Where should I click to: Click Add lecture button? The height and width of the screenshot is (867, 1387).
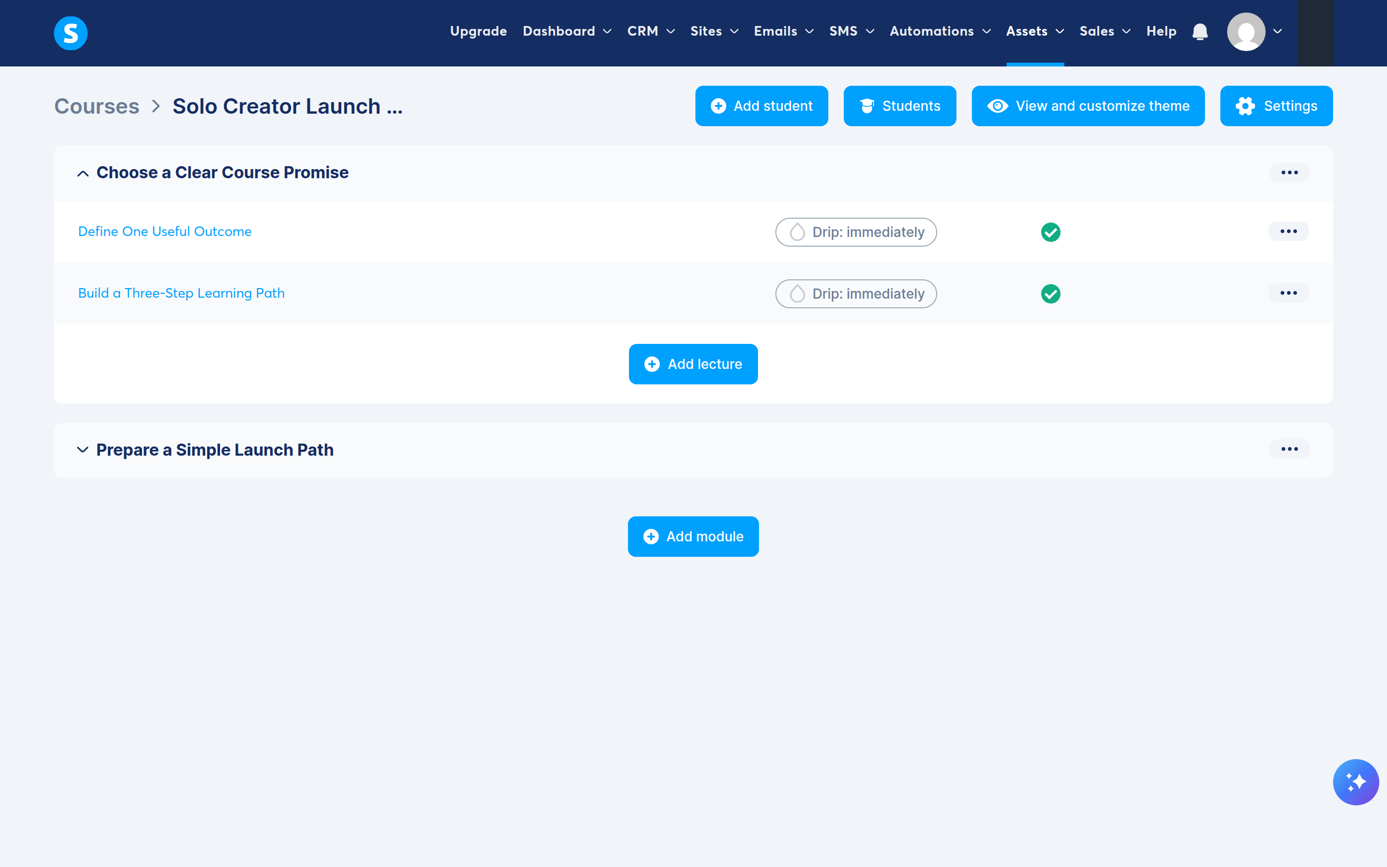pos(693,364)
